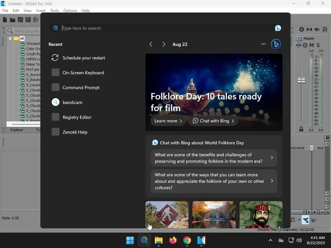Click the first Save disk icon in VEGAS toolbar
This screenshot has width=331, height=248.
coord(20,20)
